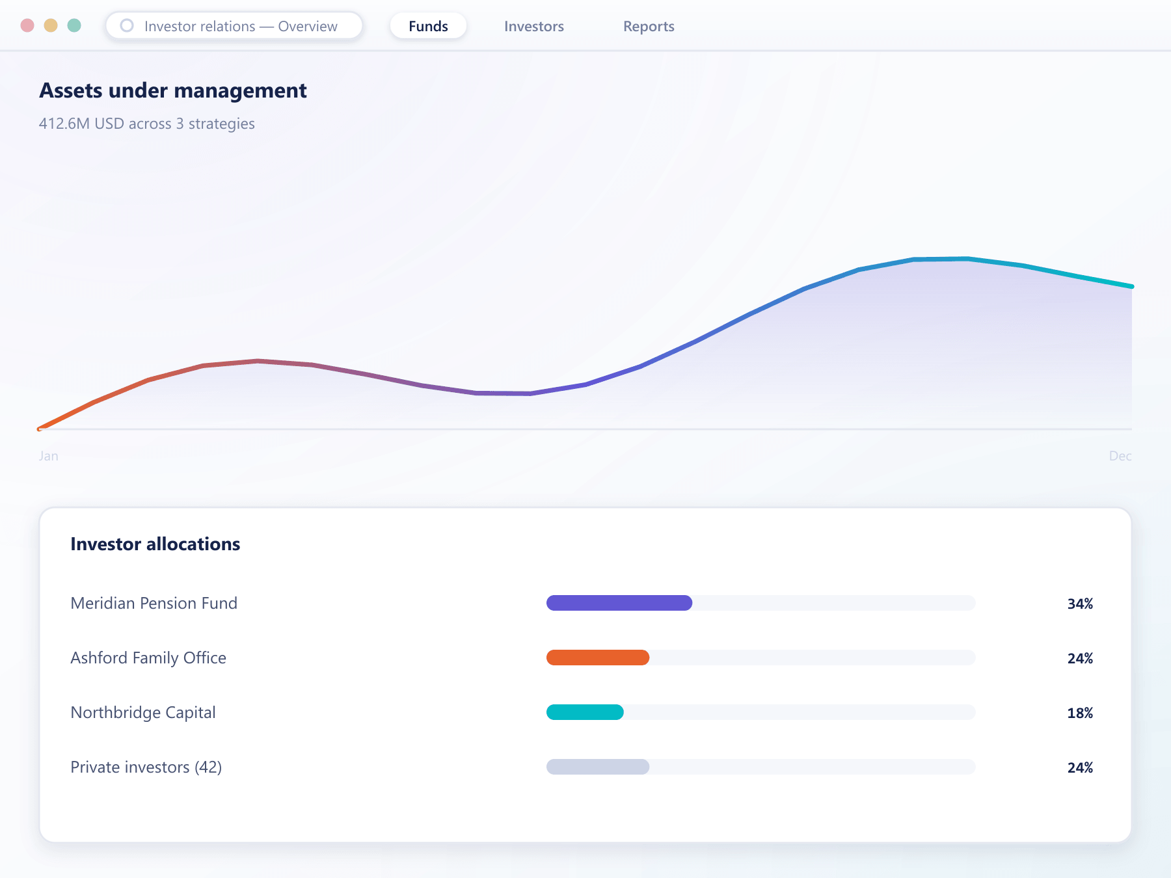
Task: Click the 34% allocation value
Action: (1080, 604)
